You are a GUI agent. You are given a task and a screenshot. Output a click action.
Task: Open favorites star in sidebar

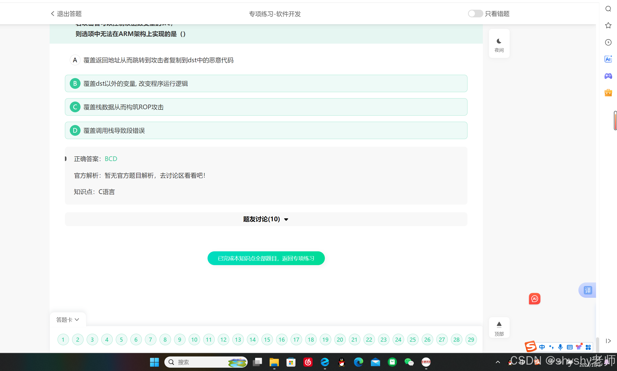tap(608, 25)
